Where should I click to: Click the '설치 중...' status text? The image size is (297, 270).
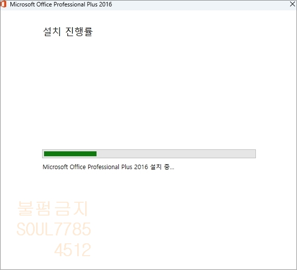click(162, 167)
